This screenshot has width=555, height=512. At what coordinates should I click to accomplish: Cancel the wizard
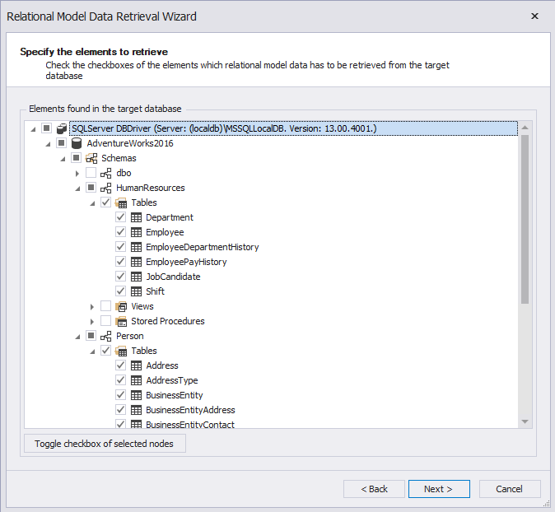tap(510, 489)
